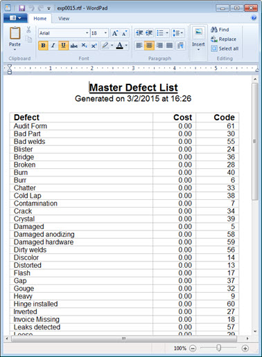Image resolution: width=262 pixels, height=357 pixels.
Task: Click the Decrease indent icon
Action: [139, 33]
